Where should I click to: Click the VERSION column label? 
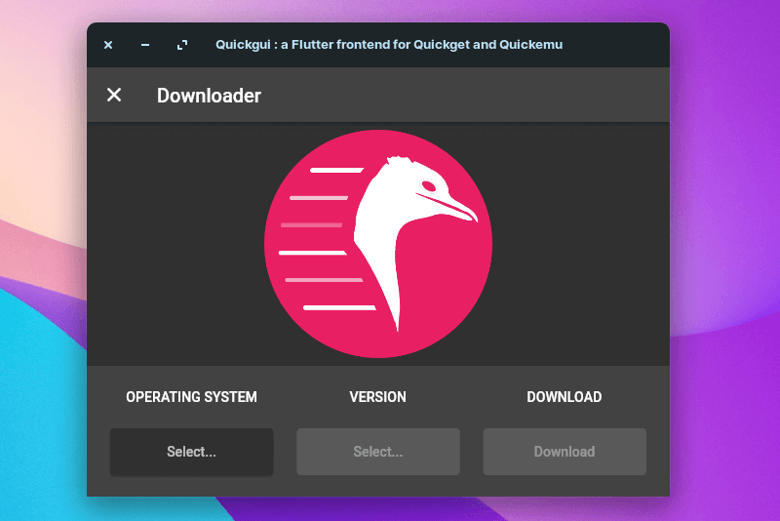pos(377,397)
